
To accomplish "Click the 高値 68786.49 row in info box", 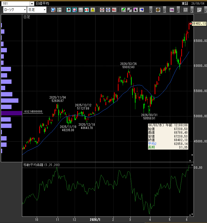I will 168,133.
